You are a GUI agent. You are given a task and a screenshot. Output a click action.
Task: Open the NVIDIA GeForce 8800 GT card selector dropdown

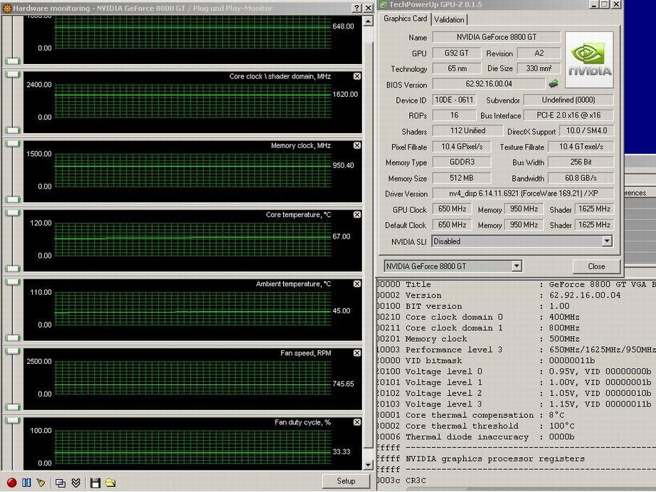(x=517, y=266)
